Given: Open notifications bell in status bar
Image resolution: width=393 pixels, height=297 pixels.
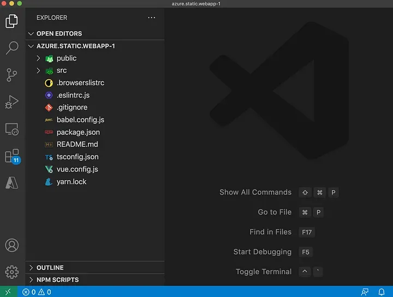Looking at the screenshot, I should (382, 292).
